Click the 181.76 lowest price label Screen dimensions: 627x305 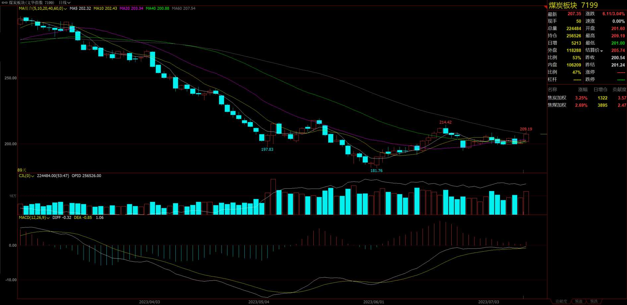point(376,171)
